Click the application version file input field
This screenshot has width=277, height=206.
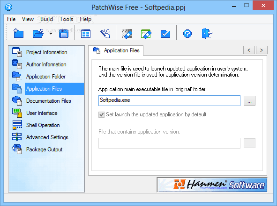(169, 143)
